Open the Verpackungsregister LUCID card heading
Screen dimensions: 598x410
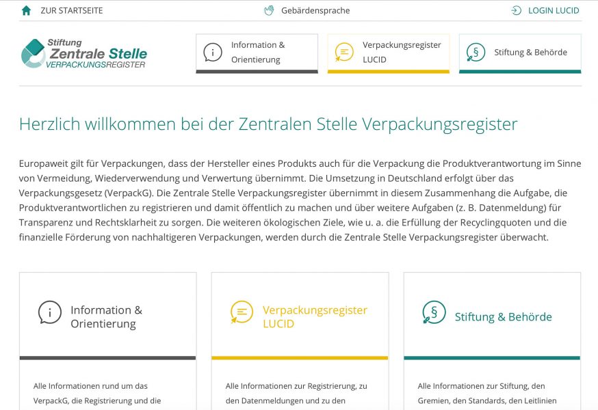pos(315,316)
